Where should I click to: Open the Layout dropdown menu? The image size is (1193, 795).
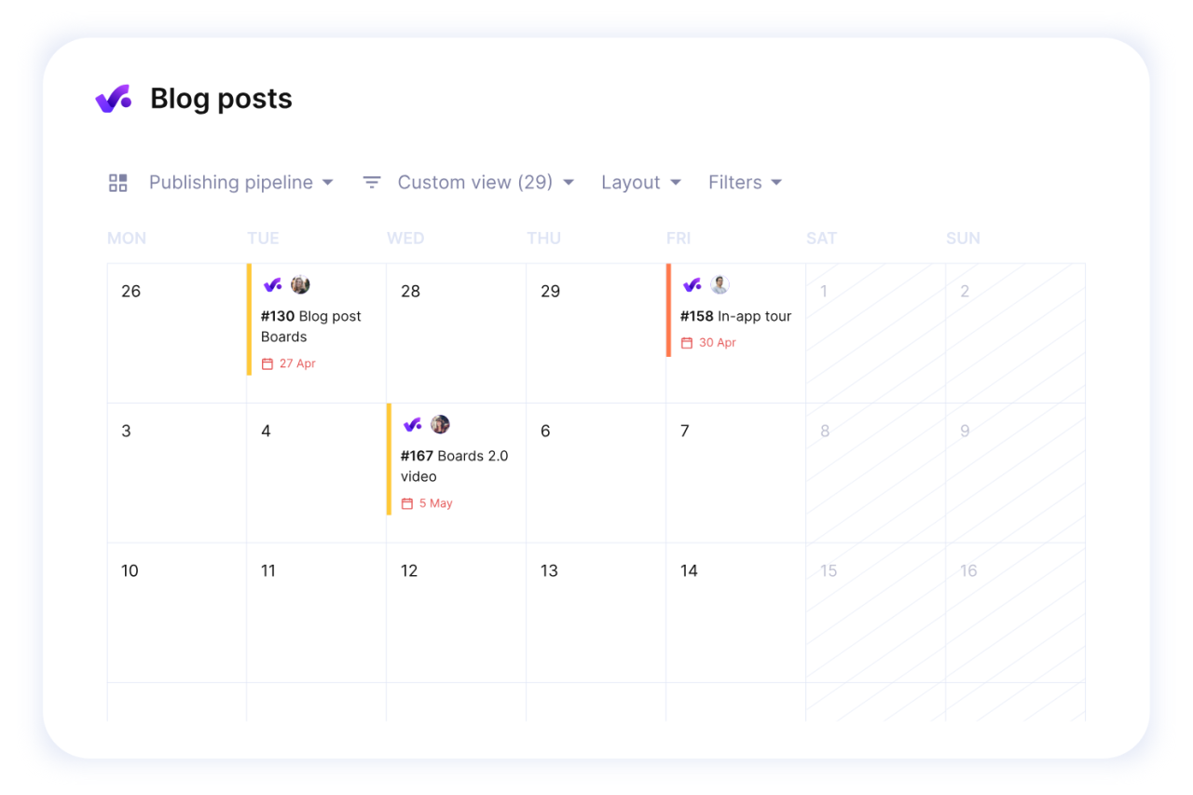pyautogui.click(x=640, y=183)
